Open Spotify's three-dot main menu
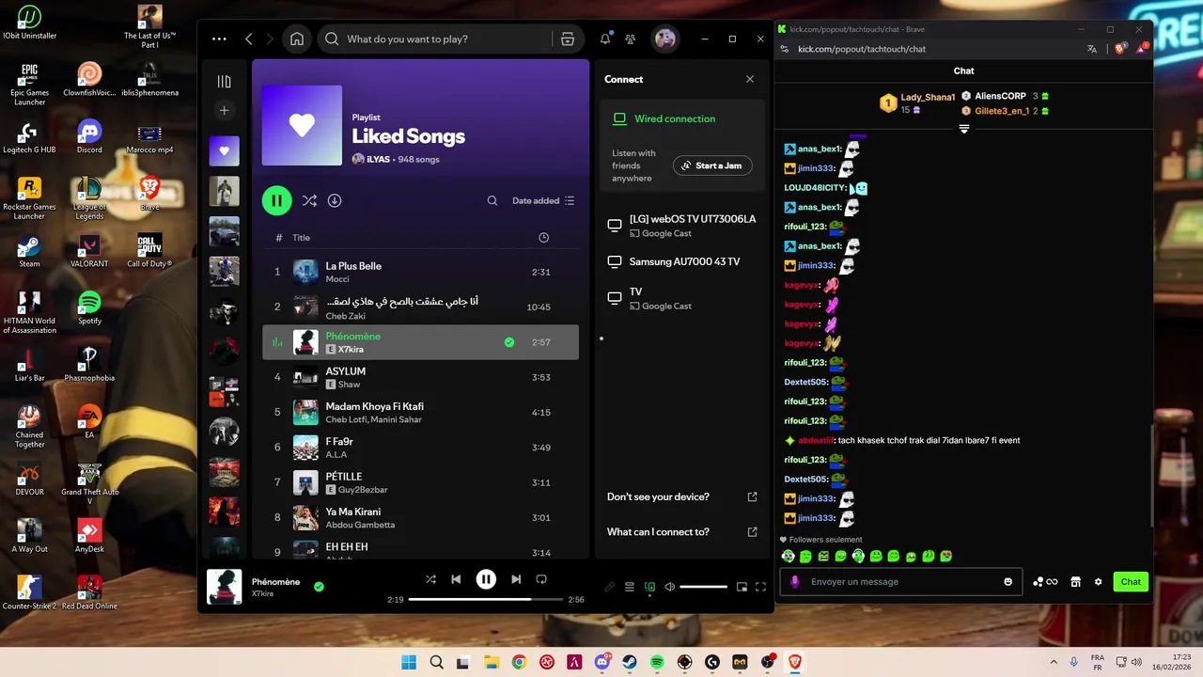The width and height of the screenshot is (1203, 677). point(219,39)
